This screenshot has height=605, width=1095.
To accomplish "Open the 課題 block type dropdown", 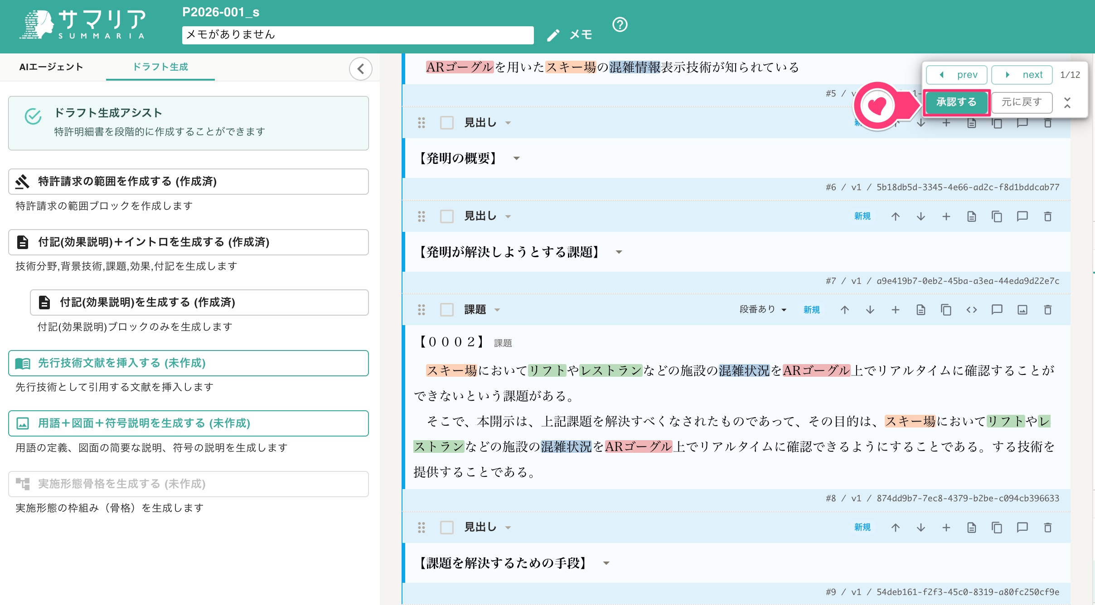I will pyautogui.click(x=497, y=310).
